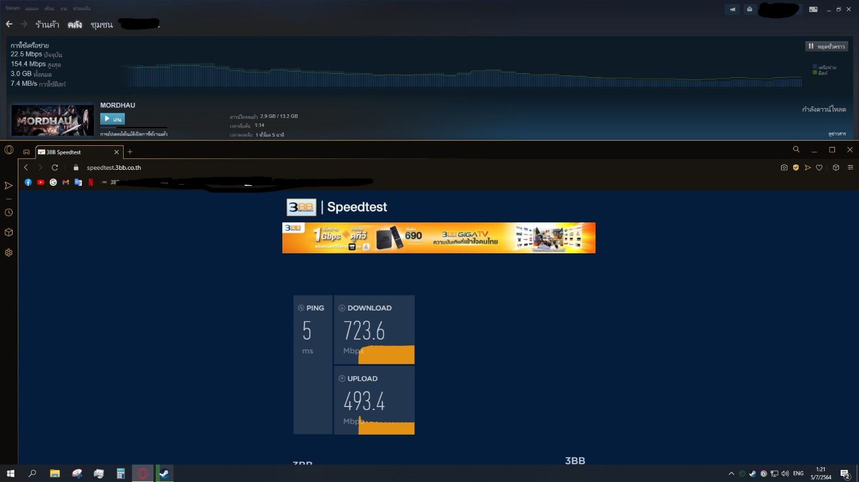Switch the ENG input language indicator
Screen dimensions: 859x482
798,473
